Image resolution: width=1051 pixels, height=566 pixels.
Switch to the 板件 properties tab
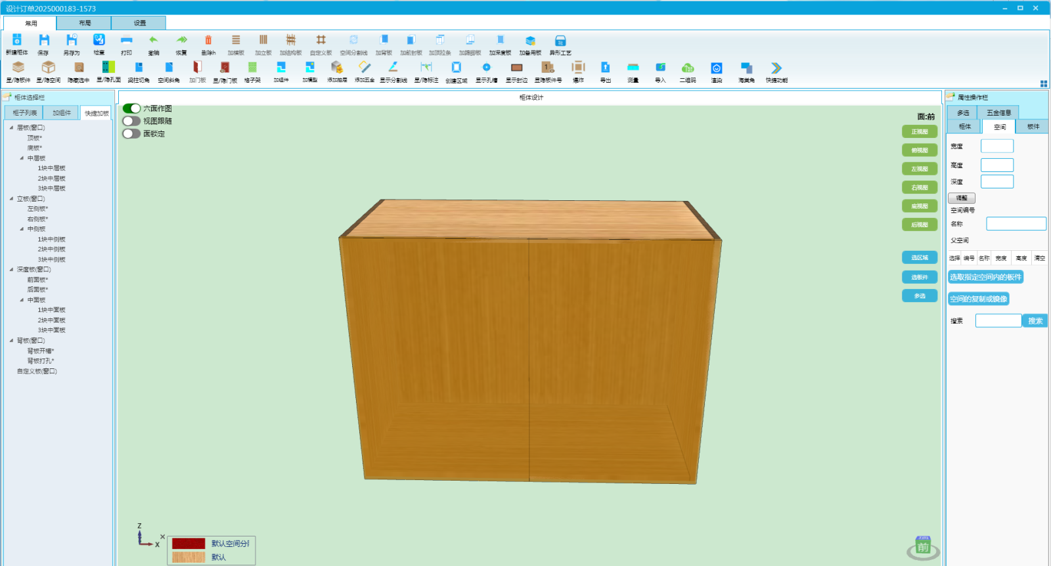[1033, 126]
